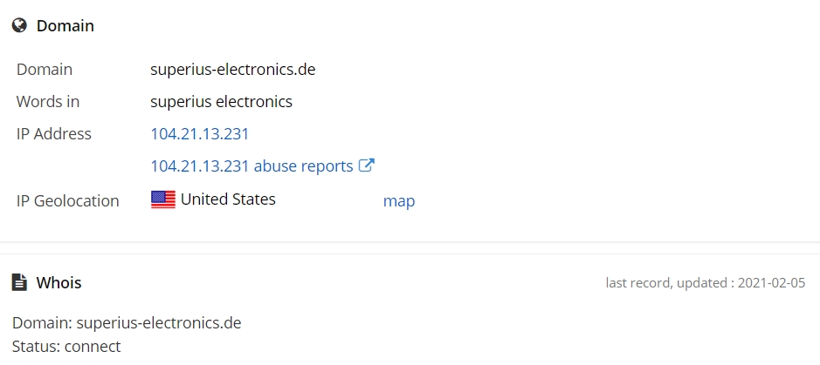This screenshot has height=365, width=820.
Task: Click the Whois 'Domain: superius-electronics.de' line
Action: [127, 323]
